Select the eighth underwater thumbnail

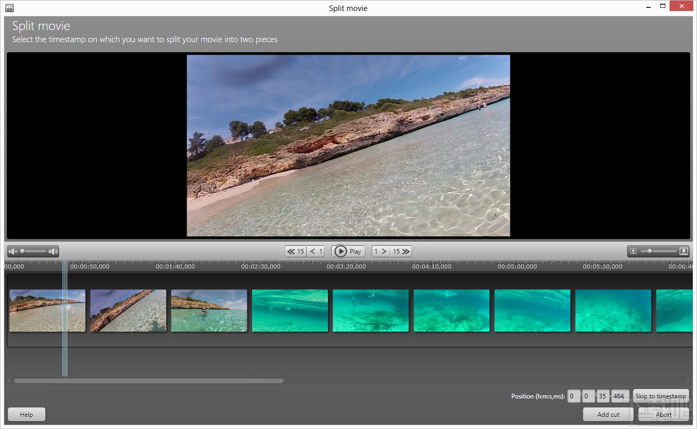[x=613, y=311]
